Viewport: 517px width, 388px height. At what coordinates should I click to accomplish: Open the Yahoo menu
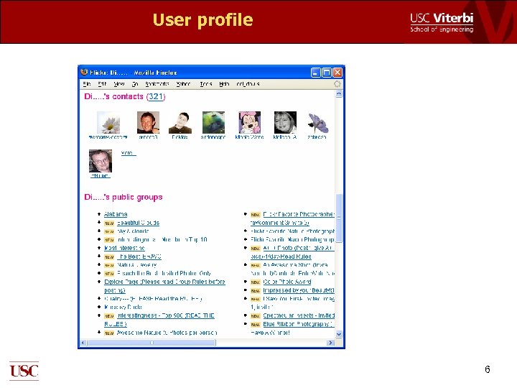tap(183, 84)
